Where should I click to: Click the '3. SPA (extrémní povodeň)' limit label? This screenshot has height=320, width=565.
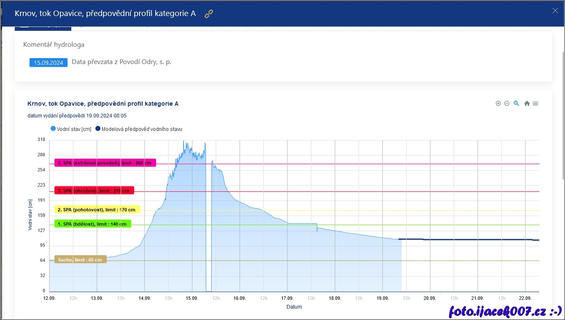(x=105, y=163)
